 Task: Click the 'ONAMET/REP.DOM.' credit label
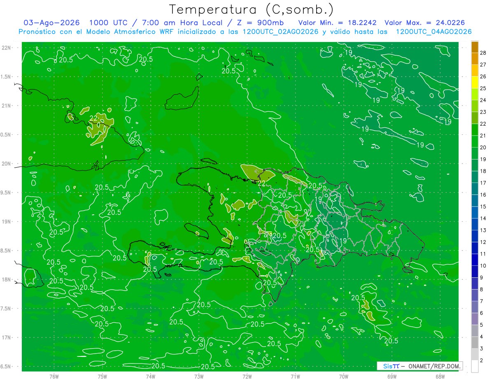pyautogui.click(x=434, y=366)
